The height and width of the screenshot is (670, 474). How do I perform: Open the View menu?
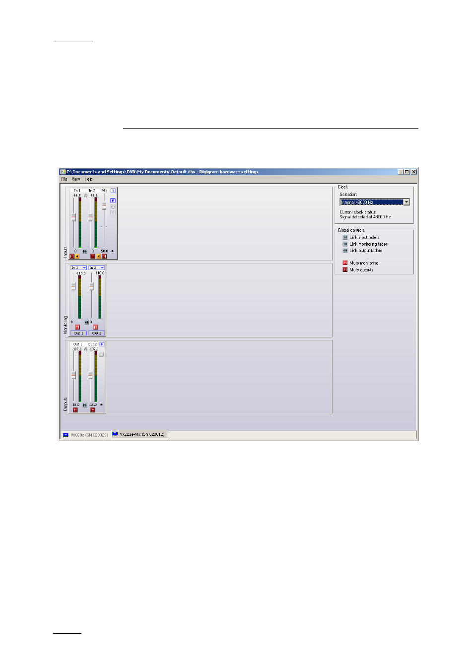(x=76, y=179)
